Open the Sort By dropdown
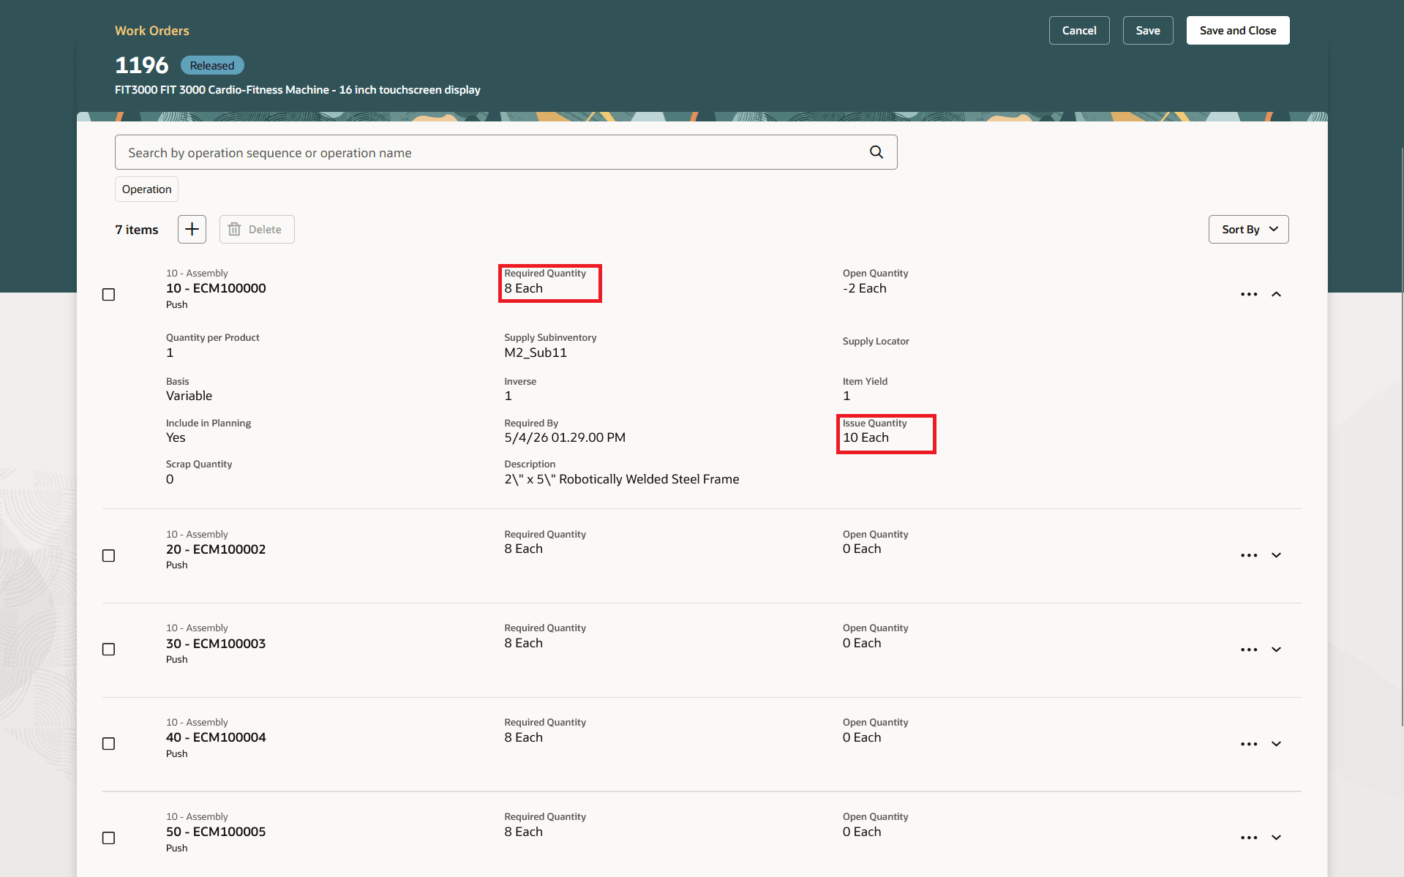1404x877 pixels. [x=1248, y=229]
